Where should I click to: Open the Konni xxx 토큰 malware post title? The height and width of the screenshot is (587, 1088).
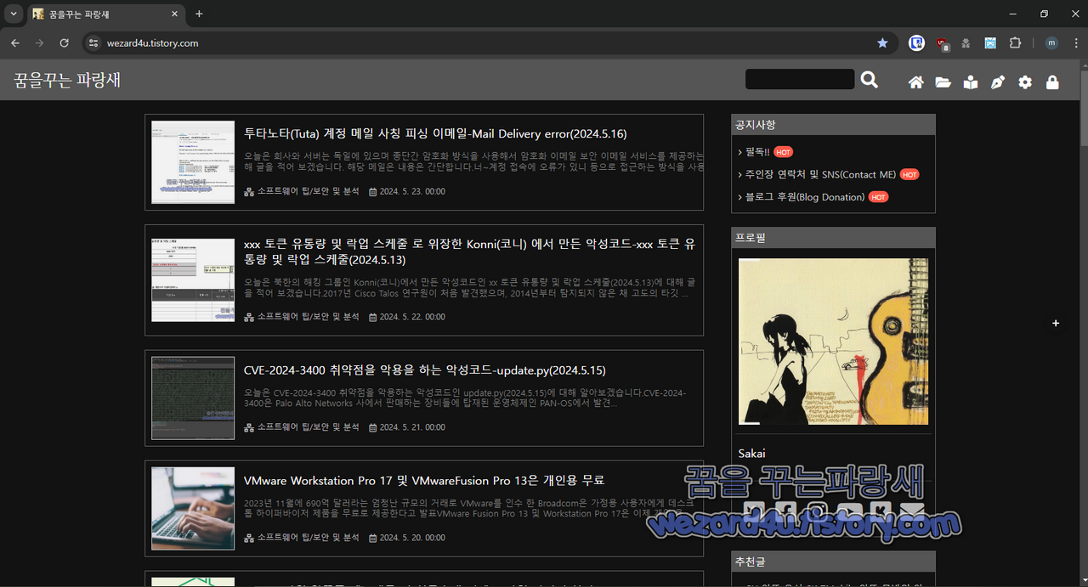click(469, 251)
